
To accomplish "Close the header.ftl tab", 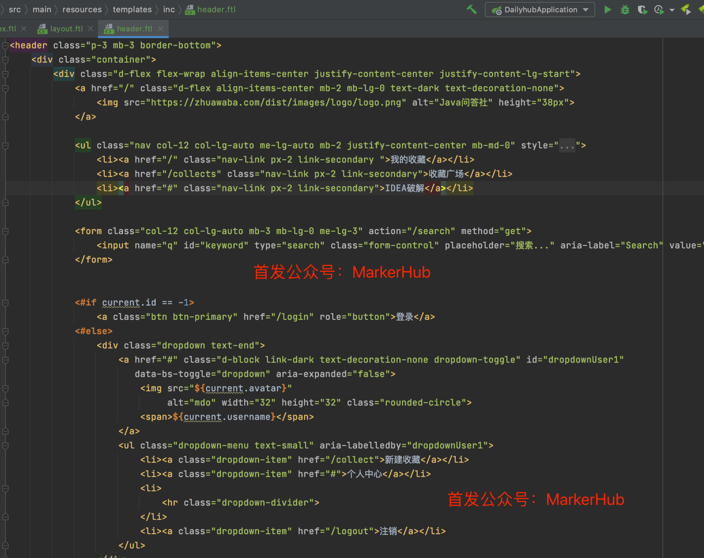I will 160,29.
